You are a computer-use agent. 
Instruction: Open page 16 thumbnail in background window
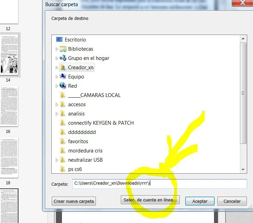(x=9, y=106)
